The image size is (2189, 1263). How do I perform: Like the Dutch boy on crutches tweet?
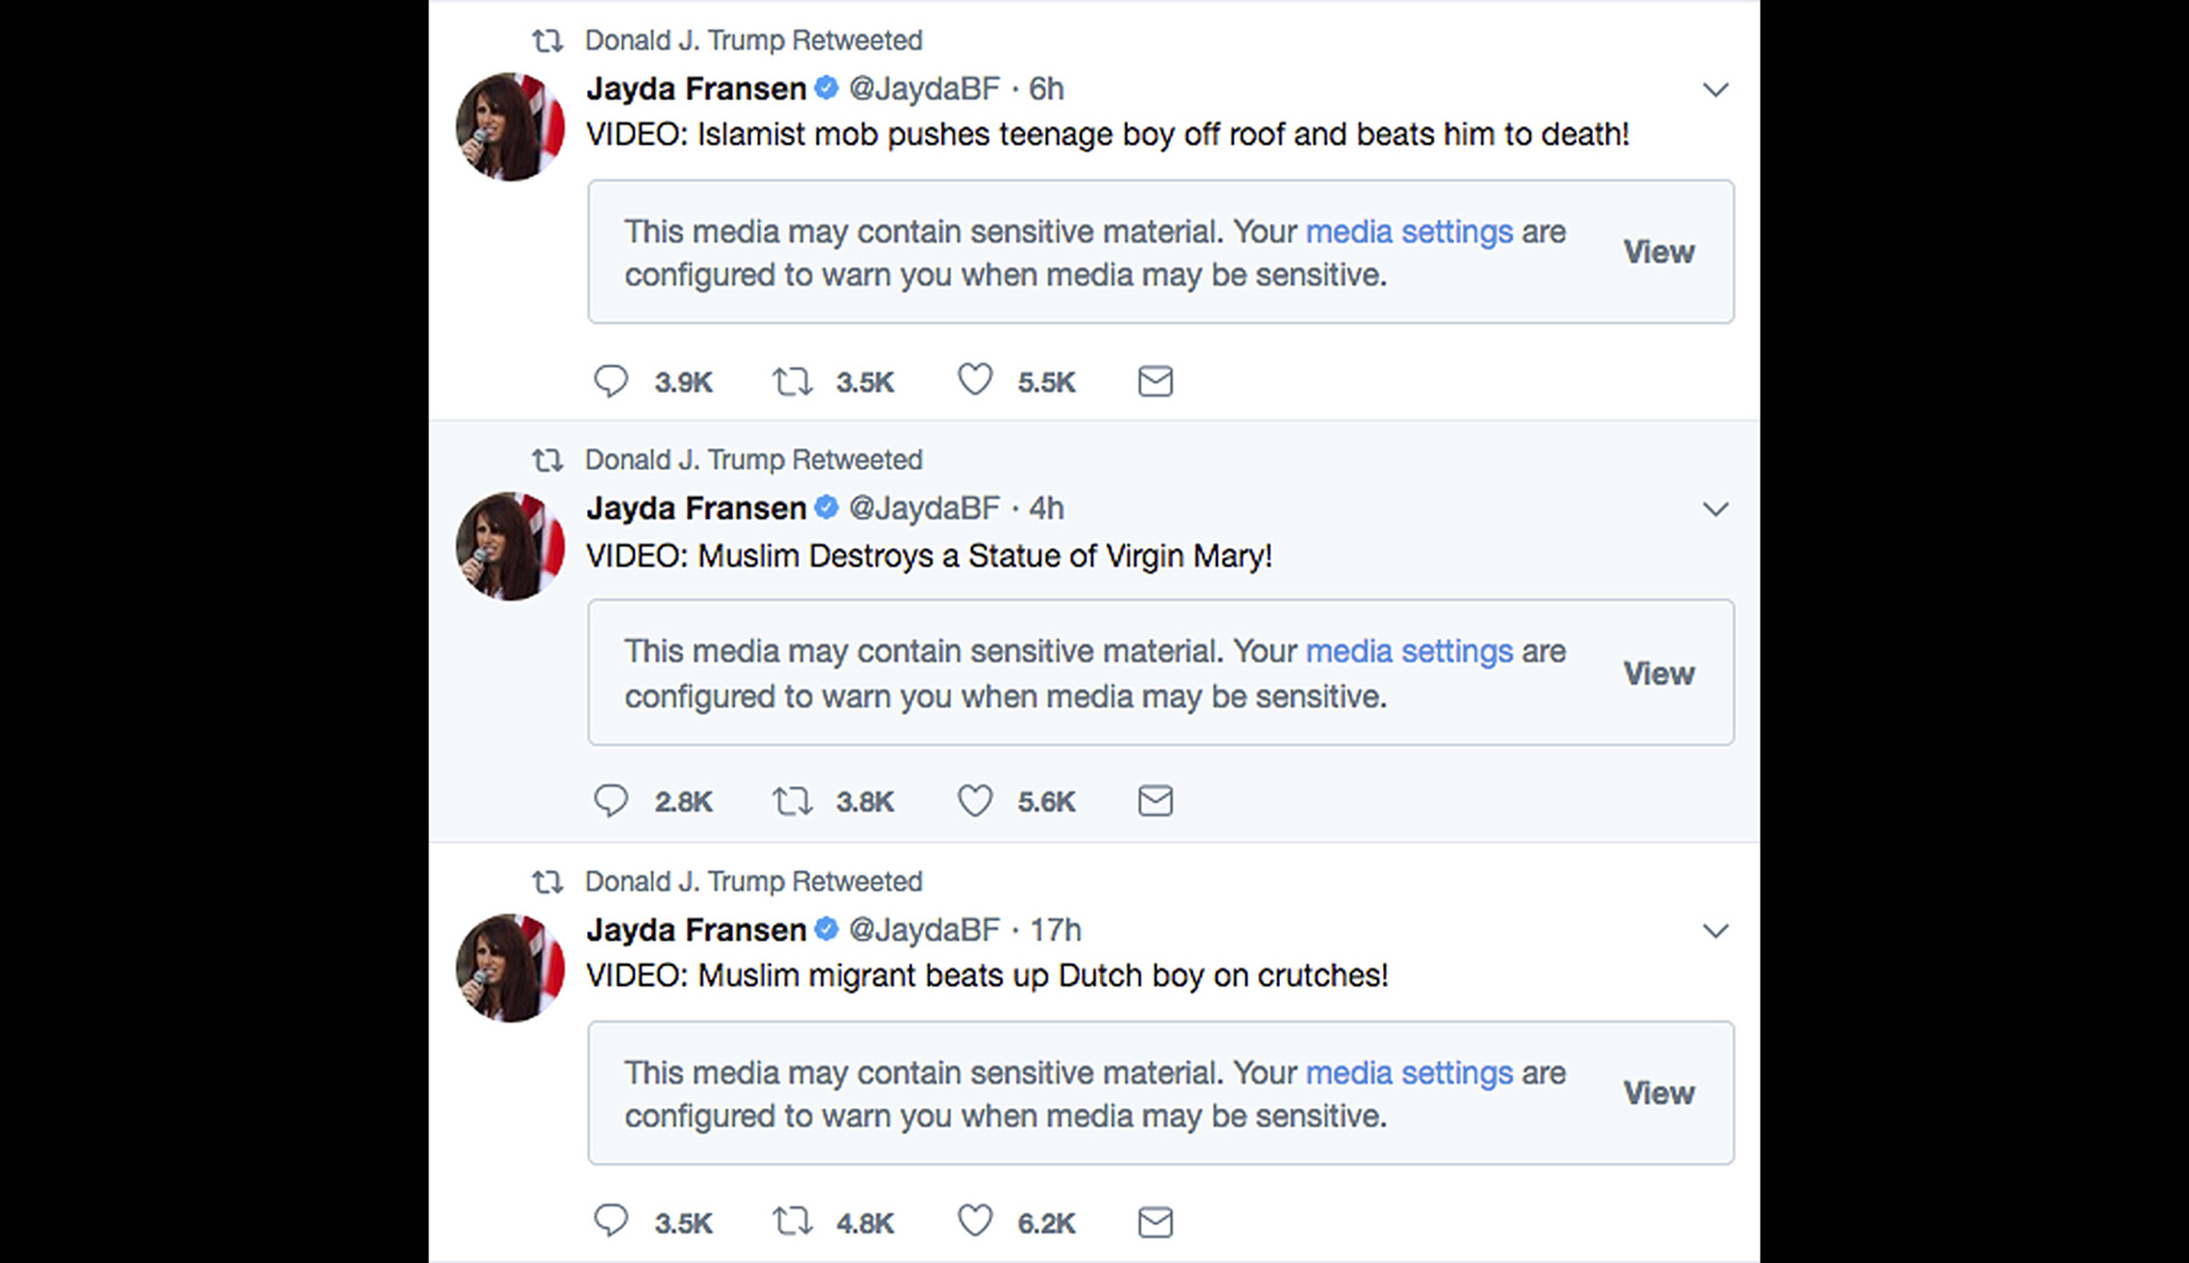[x=975, y=1221]
